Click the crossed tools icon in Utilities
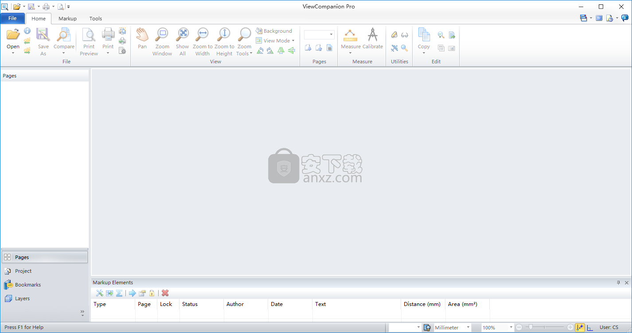This screenshot has width=632, height=333. tap(394, 48)
